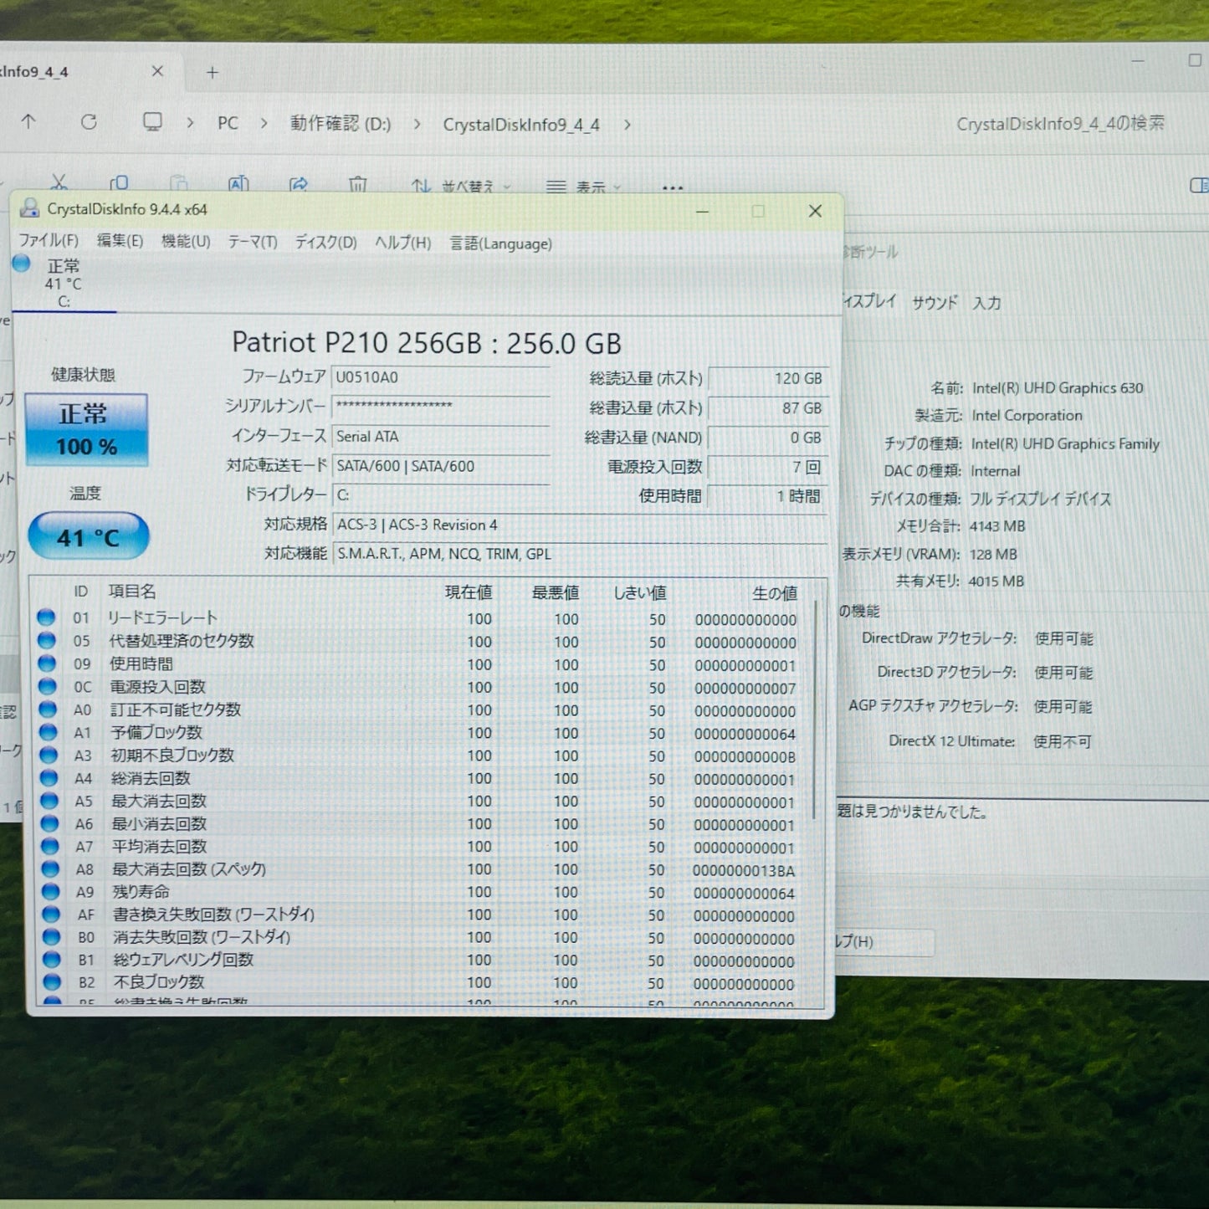Click the 正常 100% health status button
This screenshot has width=1209, height=1209.
(86, 429)
